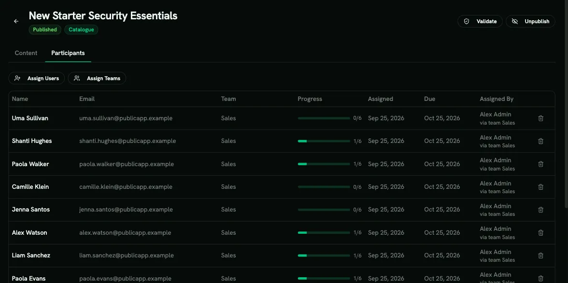Remove Shanti Hughes via trash icon
Viewport: 568px width, 283px height.
(541, 141)
